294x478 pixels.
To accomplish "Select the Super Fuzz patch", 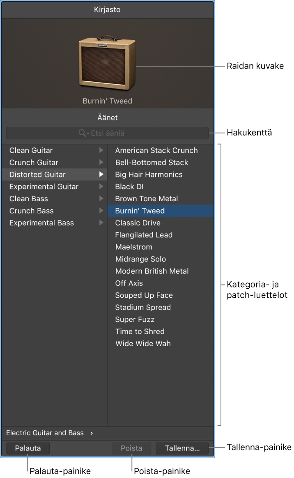I will pos(135,319).
